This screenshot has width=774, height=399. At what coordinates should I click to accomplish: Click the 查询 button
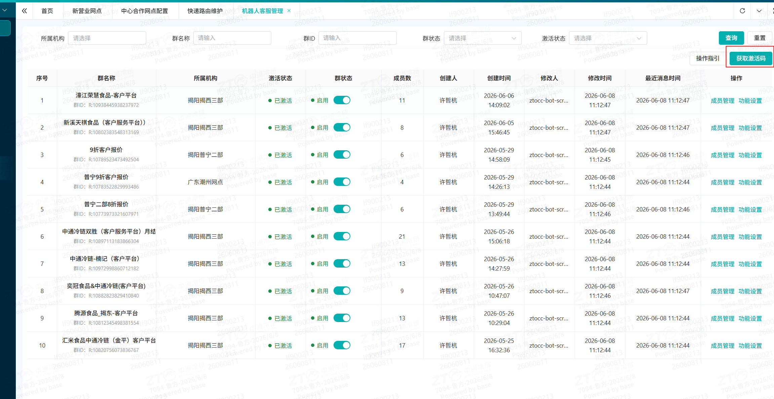731,38
